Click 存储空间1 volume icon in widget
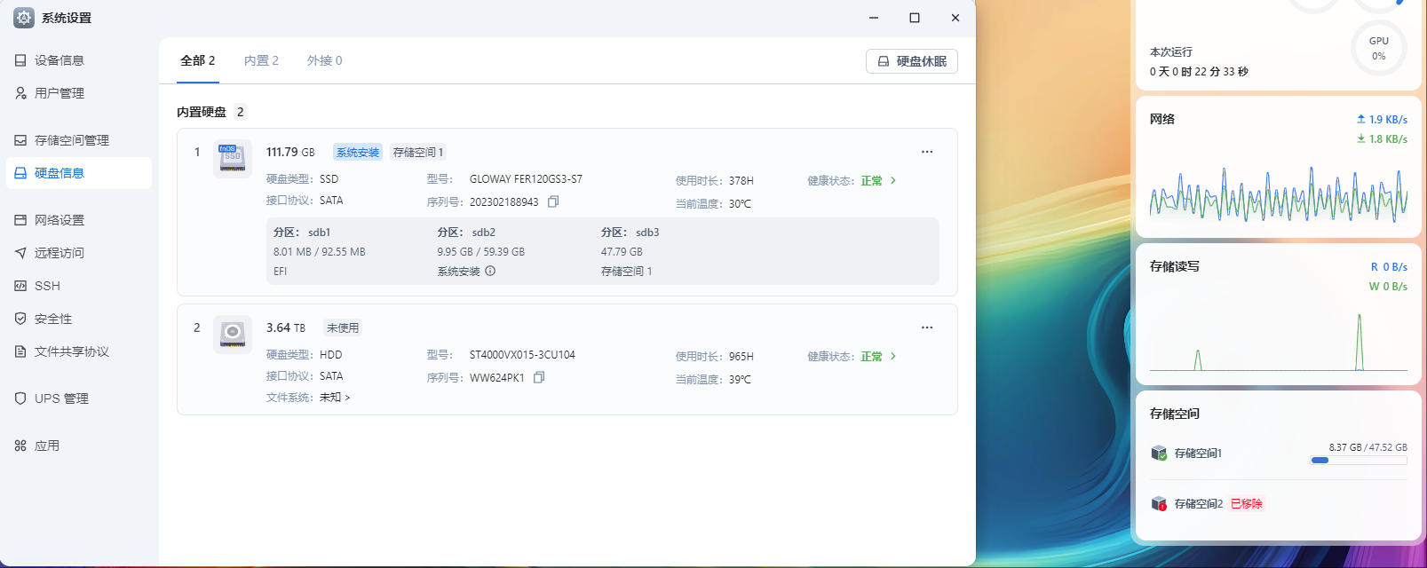Screen dimensions: 1427x568 [x=1159, y=454]
